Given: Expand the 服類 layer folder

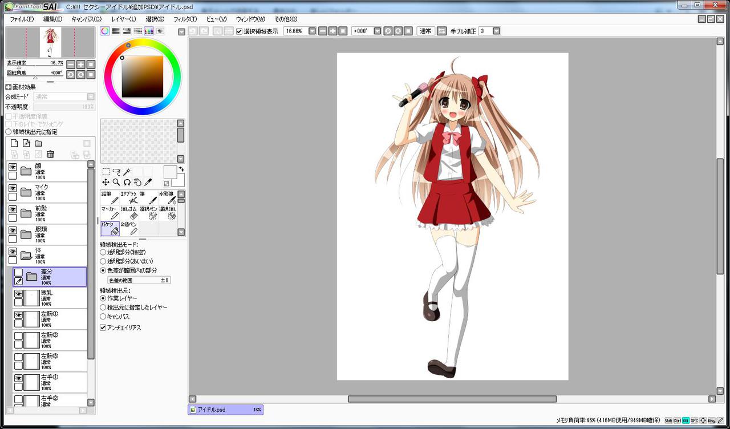Looking at the screenshot, I should (x=26, y=234).
